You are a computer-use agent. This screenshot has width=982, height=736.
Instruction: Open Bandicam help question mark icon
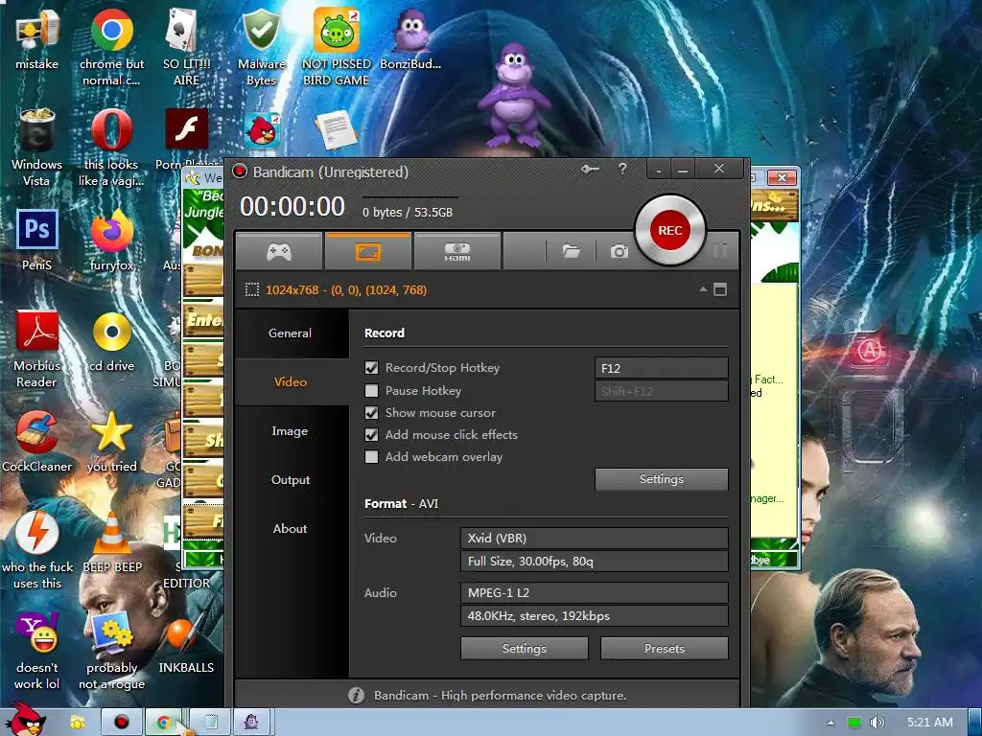coord(622,169)
